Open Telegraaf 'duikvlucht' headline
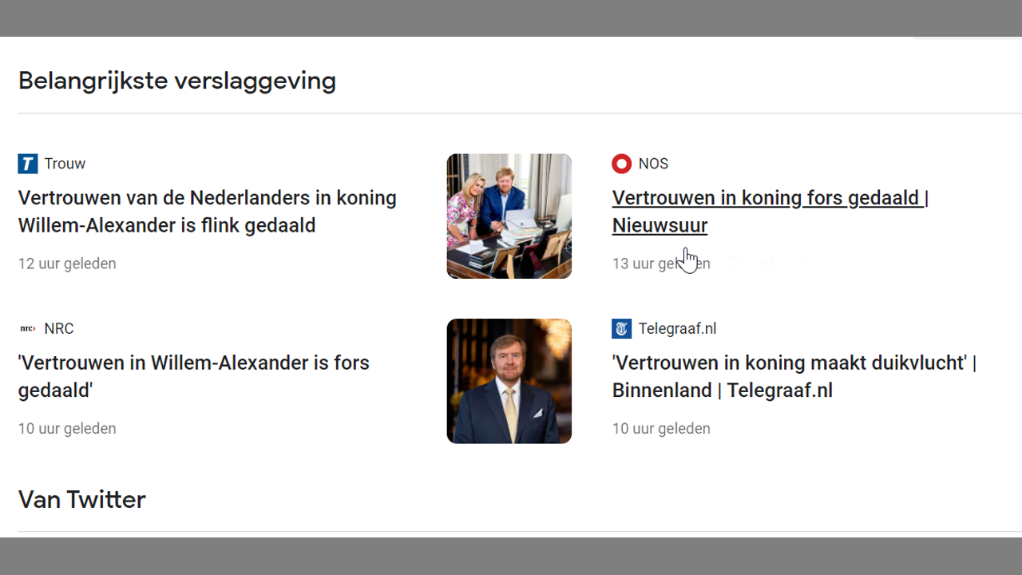The width and height of the screenshot is (1022, 575). tap(794, 376)
